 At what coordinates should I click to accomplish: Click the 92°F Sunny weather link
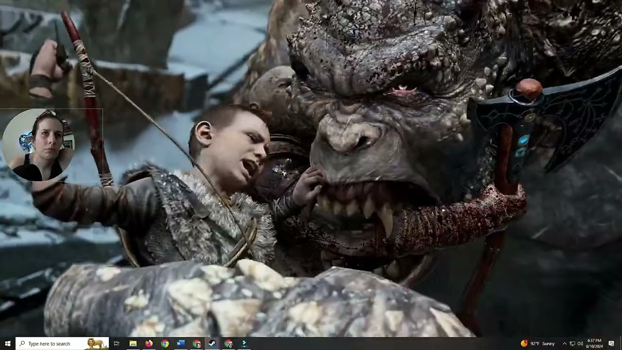pyautogui.click(x=542, y=343)
